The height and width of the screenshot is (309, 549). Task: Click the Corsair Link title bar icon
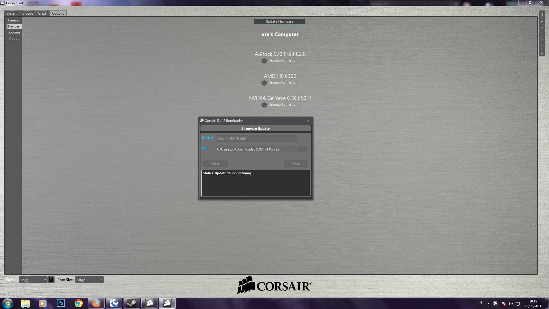click(x=2, y=3)
